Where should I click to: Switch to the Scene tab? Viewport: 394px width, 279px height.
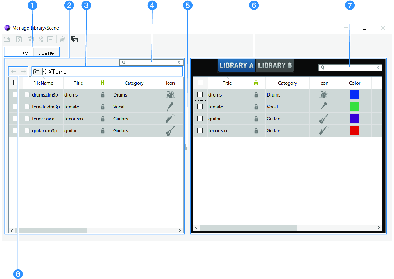(46, 52)
